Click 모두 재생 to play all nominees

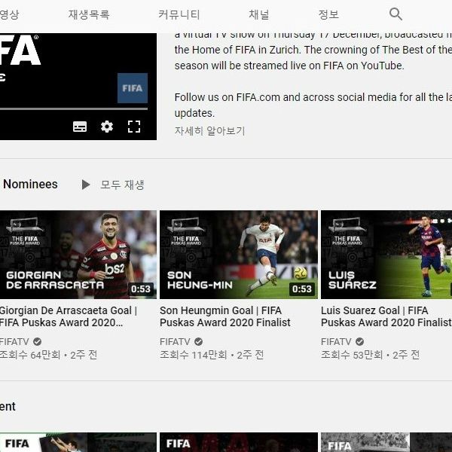pyautogui.click(x=122, y=185)
